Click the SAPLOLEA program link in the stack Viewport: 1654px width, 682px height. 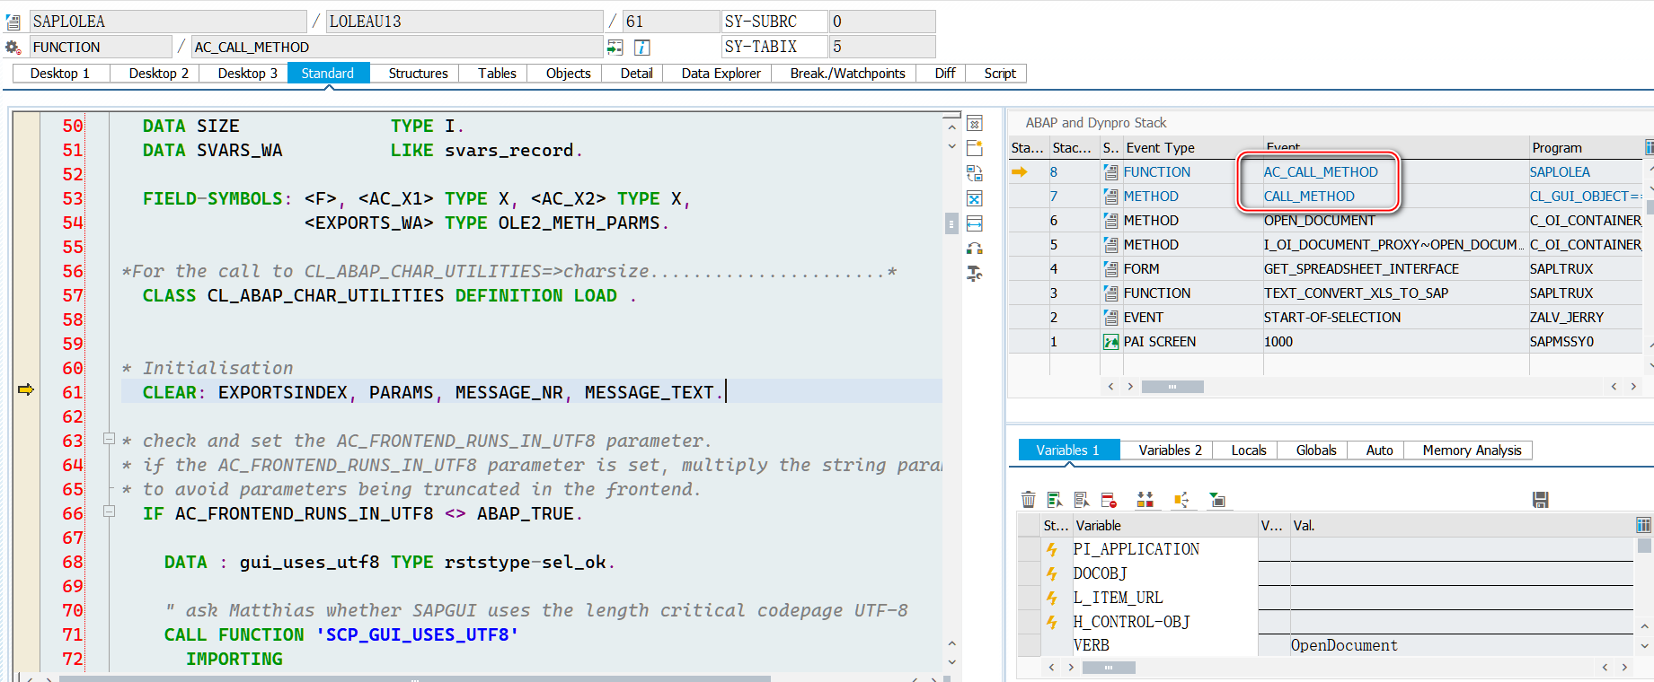(1560, 172)
